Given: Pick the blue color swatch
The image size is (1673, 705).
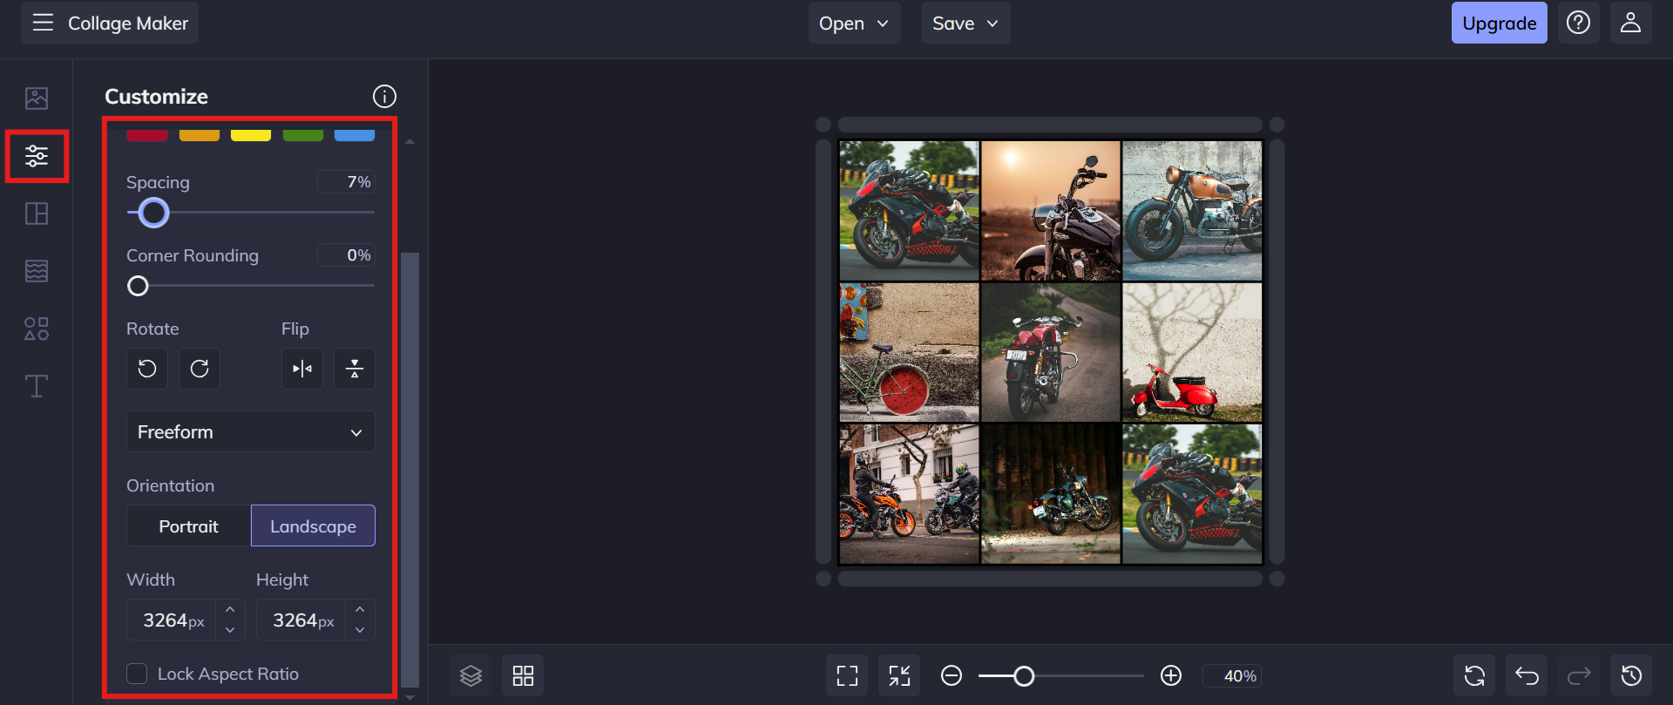Looking at the screenshot, I should [355, 135].
